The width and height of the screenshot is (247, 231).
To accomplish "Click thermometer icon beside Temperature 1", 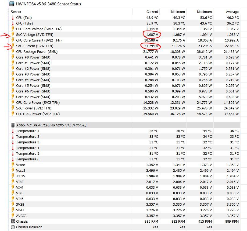I will point(13,131).
